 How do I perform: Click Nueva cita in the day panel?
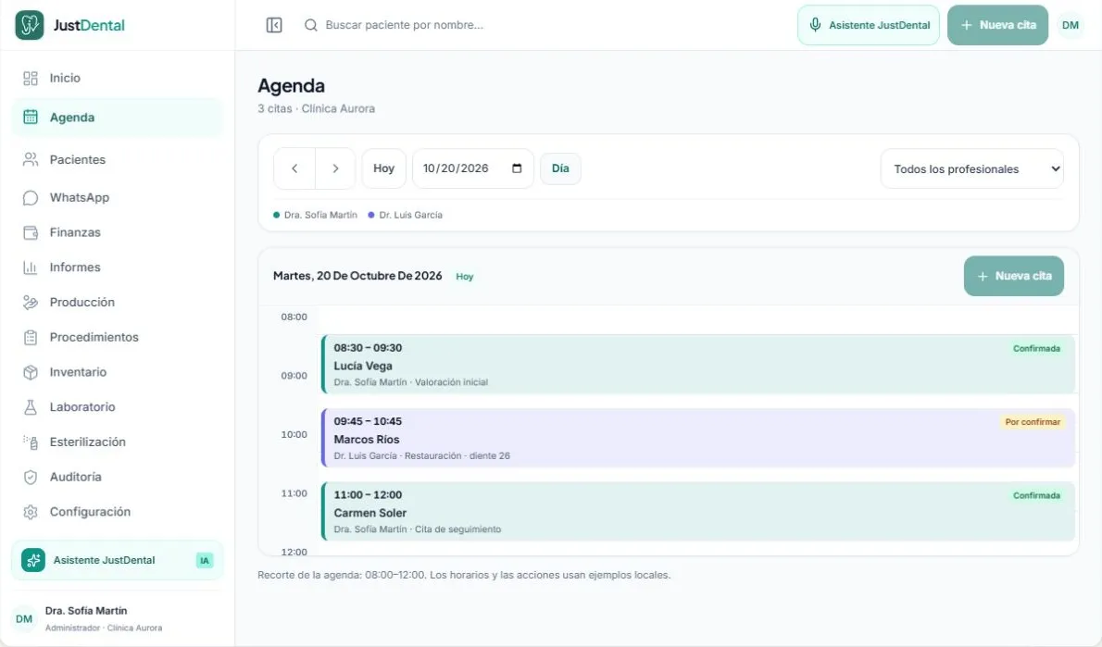click(1013, 276)
